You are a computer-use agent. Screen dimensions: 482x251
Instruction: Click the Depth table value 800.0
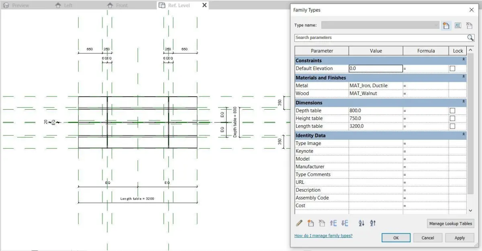(x=376, y=110)
